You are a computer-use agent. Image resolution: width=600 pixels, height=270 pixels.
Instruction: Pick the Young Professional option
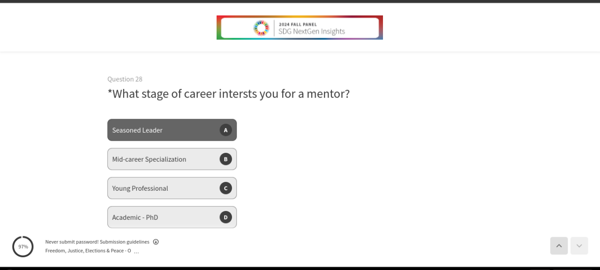[x=164, y=188]
